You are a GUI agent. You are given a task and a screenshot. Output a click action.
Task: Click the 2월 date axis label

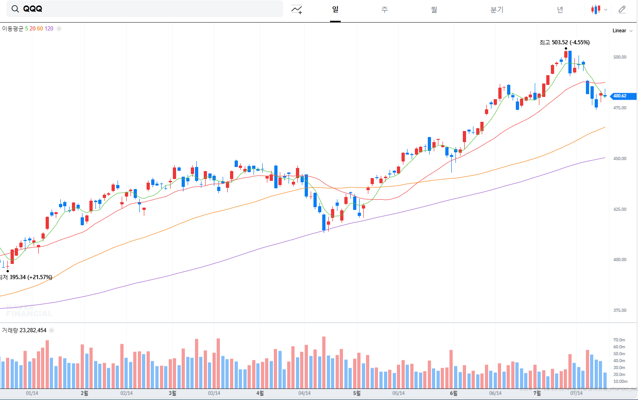[84, 394]
